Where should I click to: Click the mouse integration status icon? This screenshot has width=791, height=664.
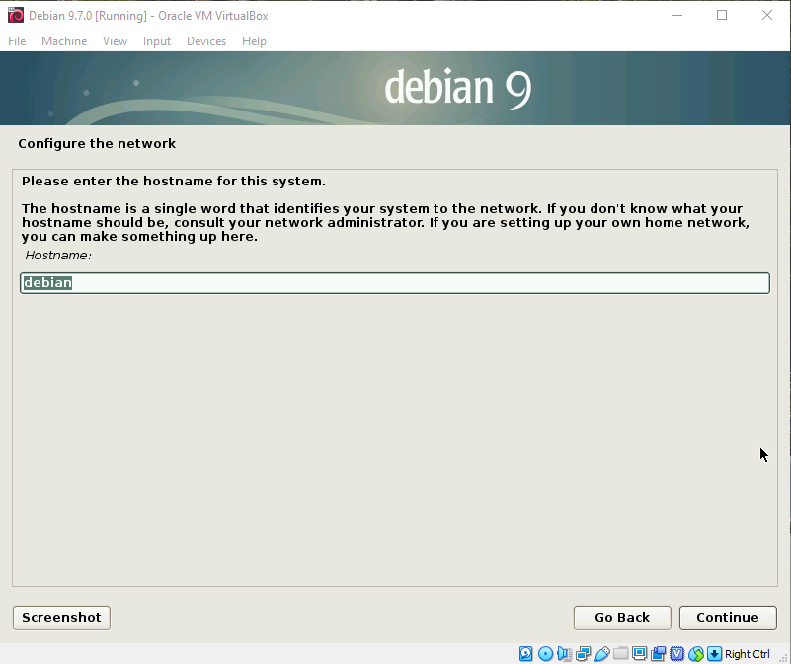(696, 654)
